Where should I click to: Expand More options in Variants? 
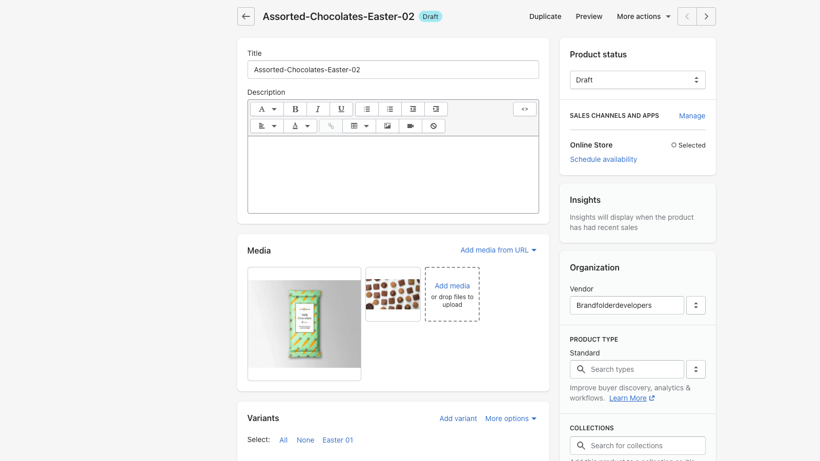pyautogui.click(x=511, y=418)
